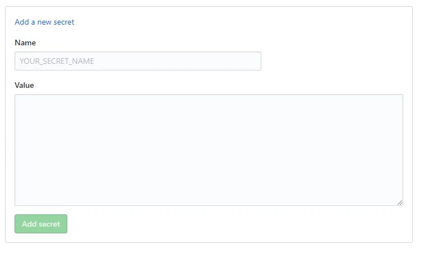
Task: Click the Add secret button
Action: tap(41, 224)
